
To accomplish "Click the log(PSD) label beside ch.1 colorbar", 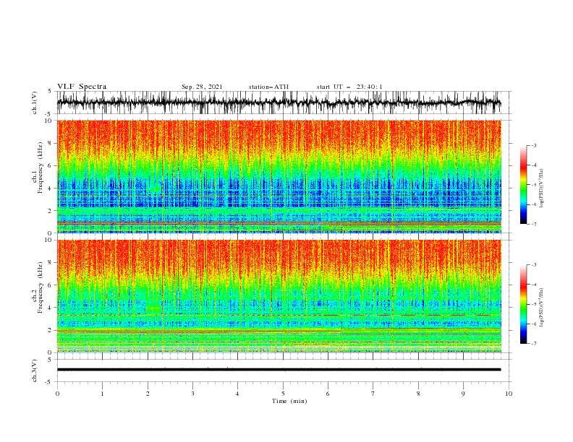I will (542, 188).
